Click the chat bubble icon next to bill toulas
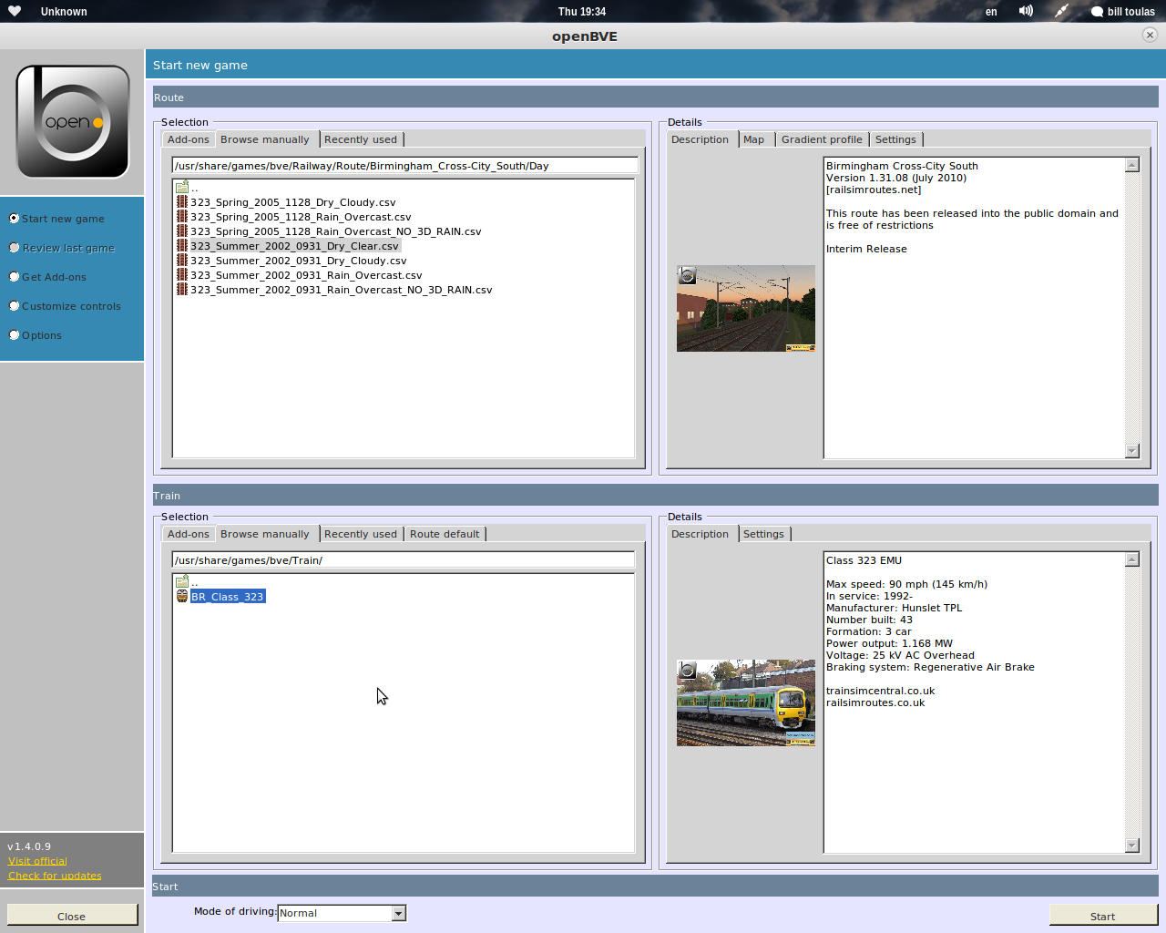The image size is (1166, 933). [1097, 12]
